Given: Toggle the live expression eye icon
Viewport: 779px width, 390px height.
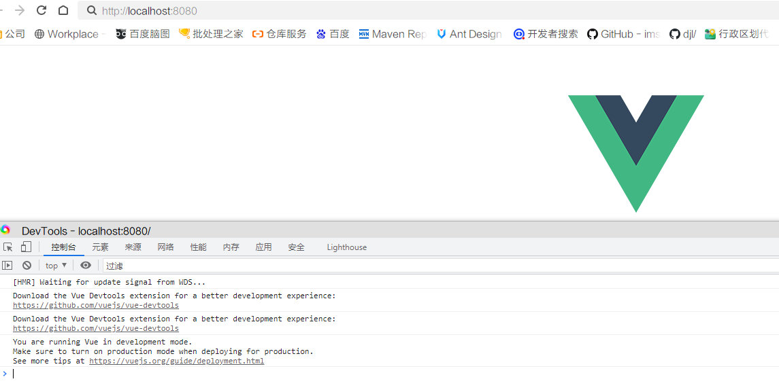Looking at the screenshot, I should (86, 266).
